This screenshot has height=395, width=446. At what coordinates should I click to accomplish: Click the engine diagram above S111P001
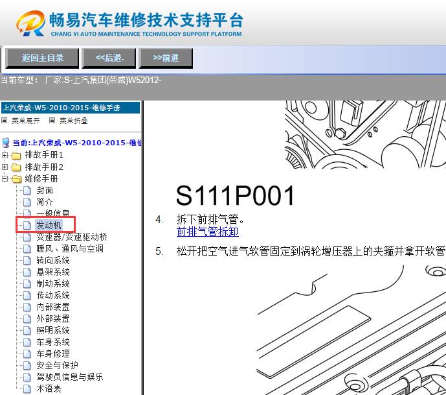(x=365, y=134)
